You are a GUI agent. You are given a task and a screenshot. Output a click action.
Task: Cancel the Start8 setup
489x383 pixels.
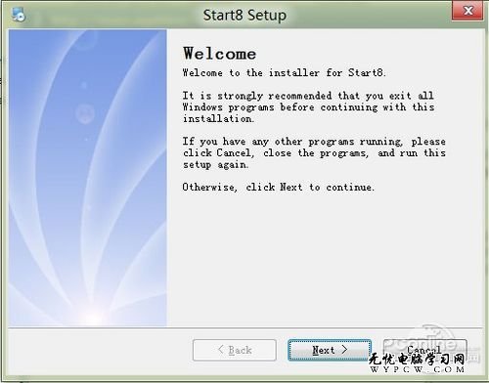[424, 350]
